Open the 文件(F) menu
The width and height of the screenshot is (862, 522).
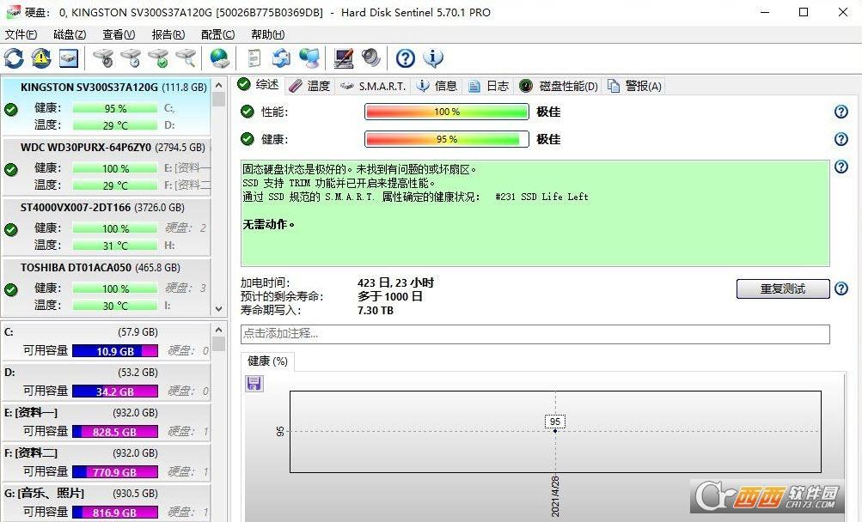(x=21, y=34)
